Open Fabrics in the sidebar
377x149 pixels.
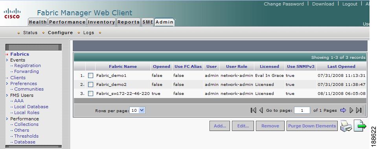pyautogui.click(x=20, y=54)
